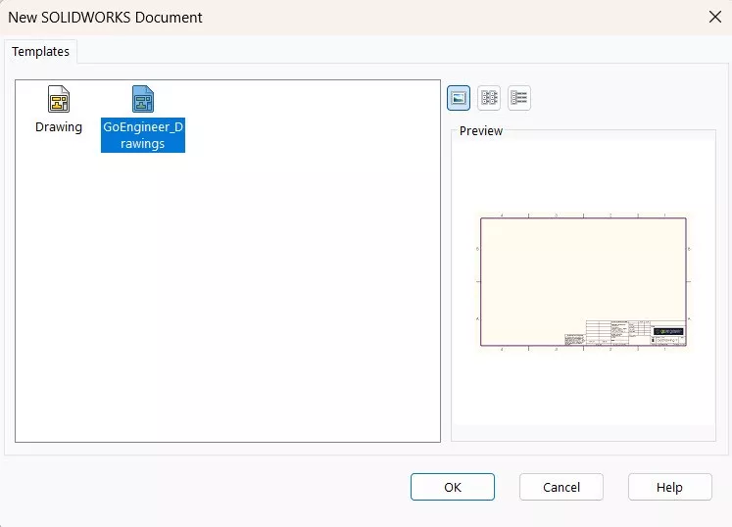Switch to List view
The image size is (732, 527).
pyautogui.click(x=489, y=98)
